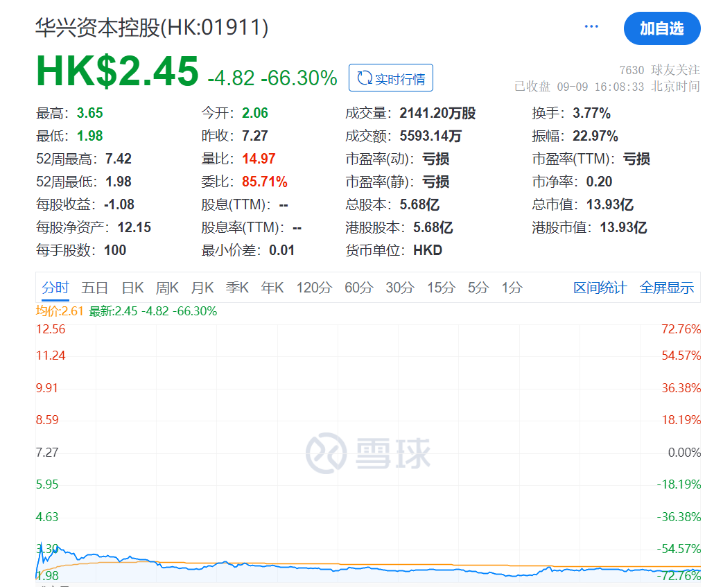
Task: Click the 量比 value 14.97
Action: (259, 159)
